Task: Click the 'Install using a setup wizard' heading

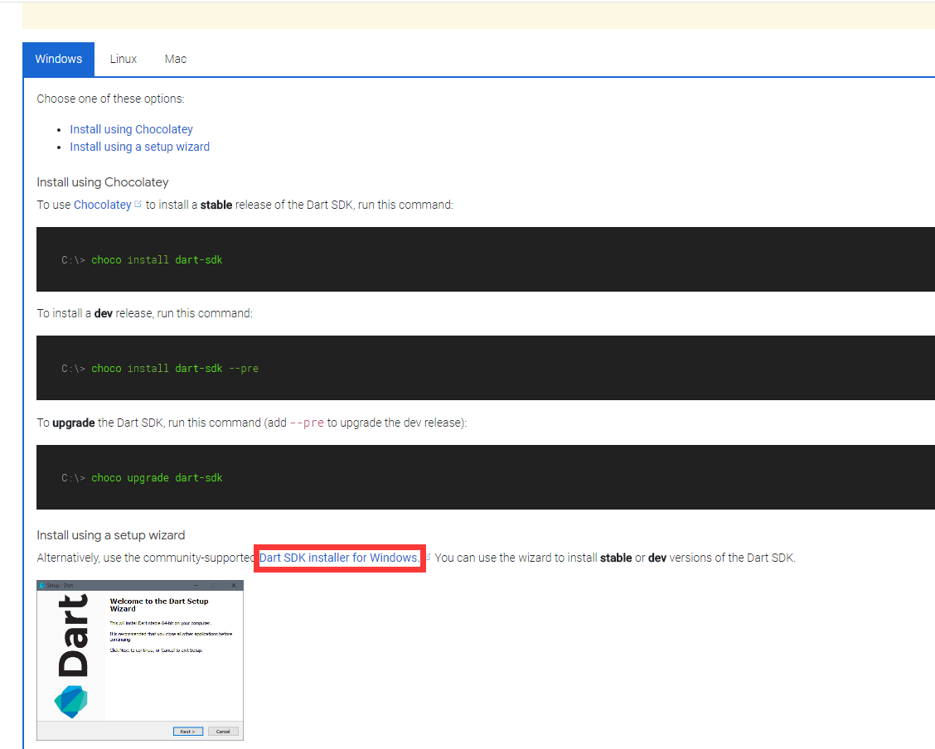Action: tap(111, 535)
